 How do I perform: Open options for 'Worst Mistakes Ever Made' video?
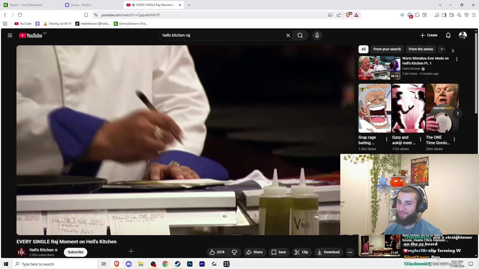tap(457, 59)
